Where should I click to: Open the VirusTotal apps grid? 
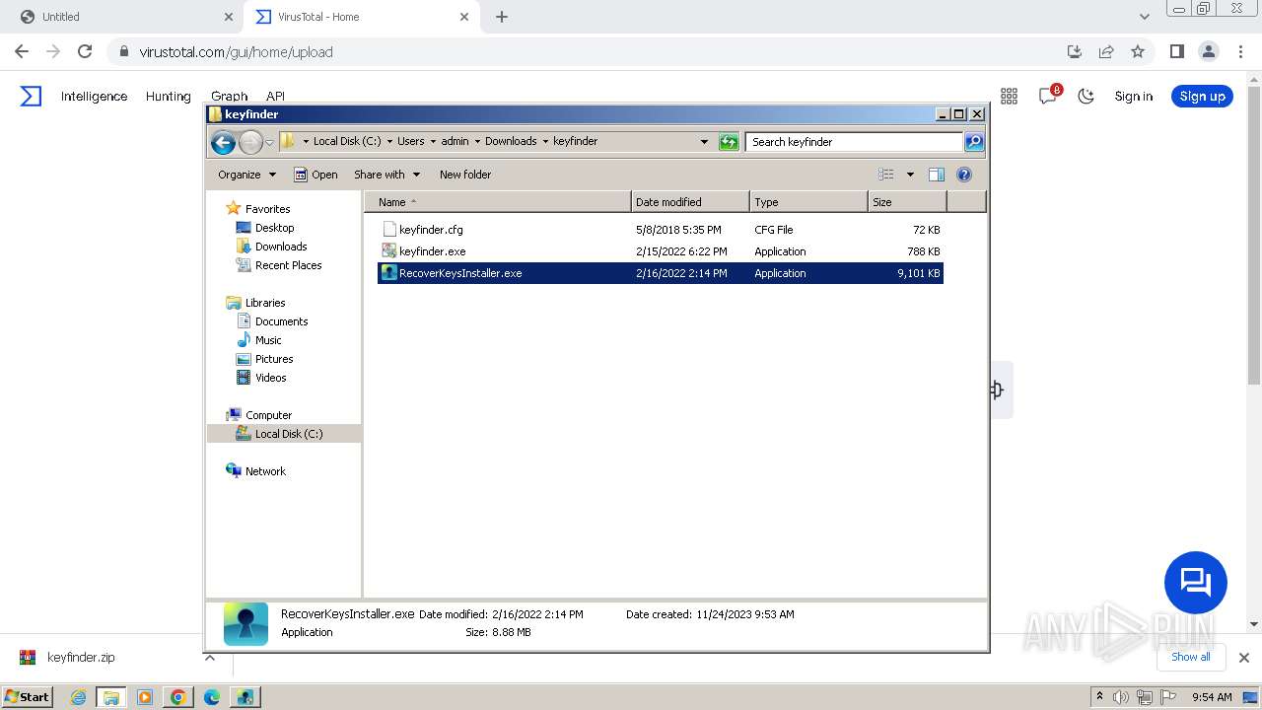(x=1009, y=96)
